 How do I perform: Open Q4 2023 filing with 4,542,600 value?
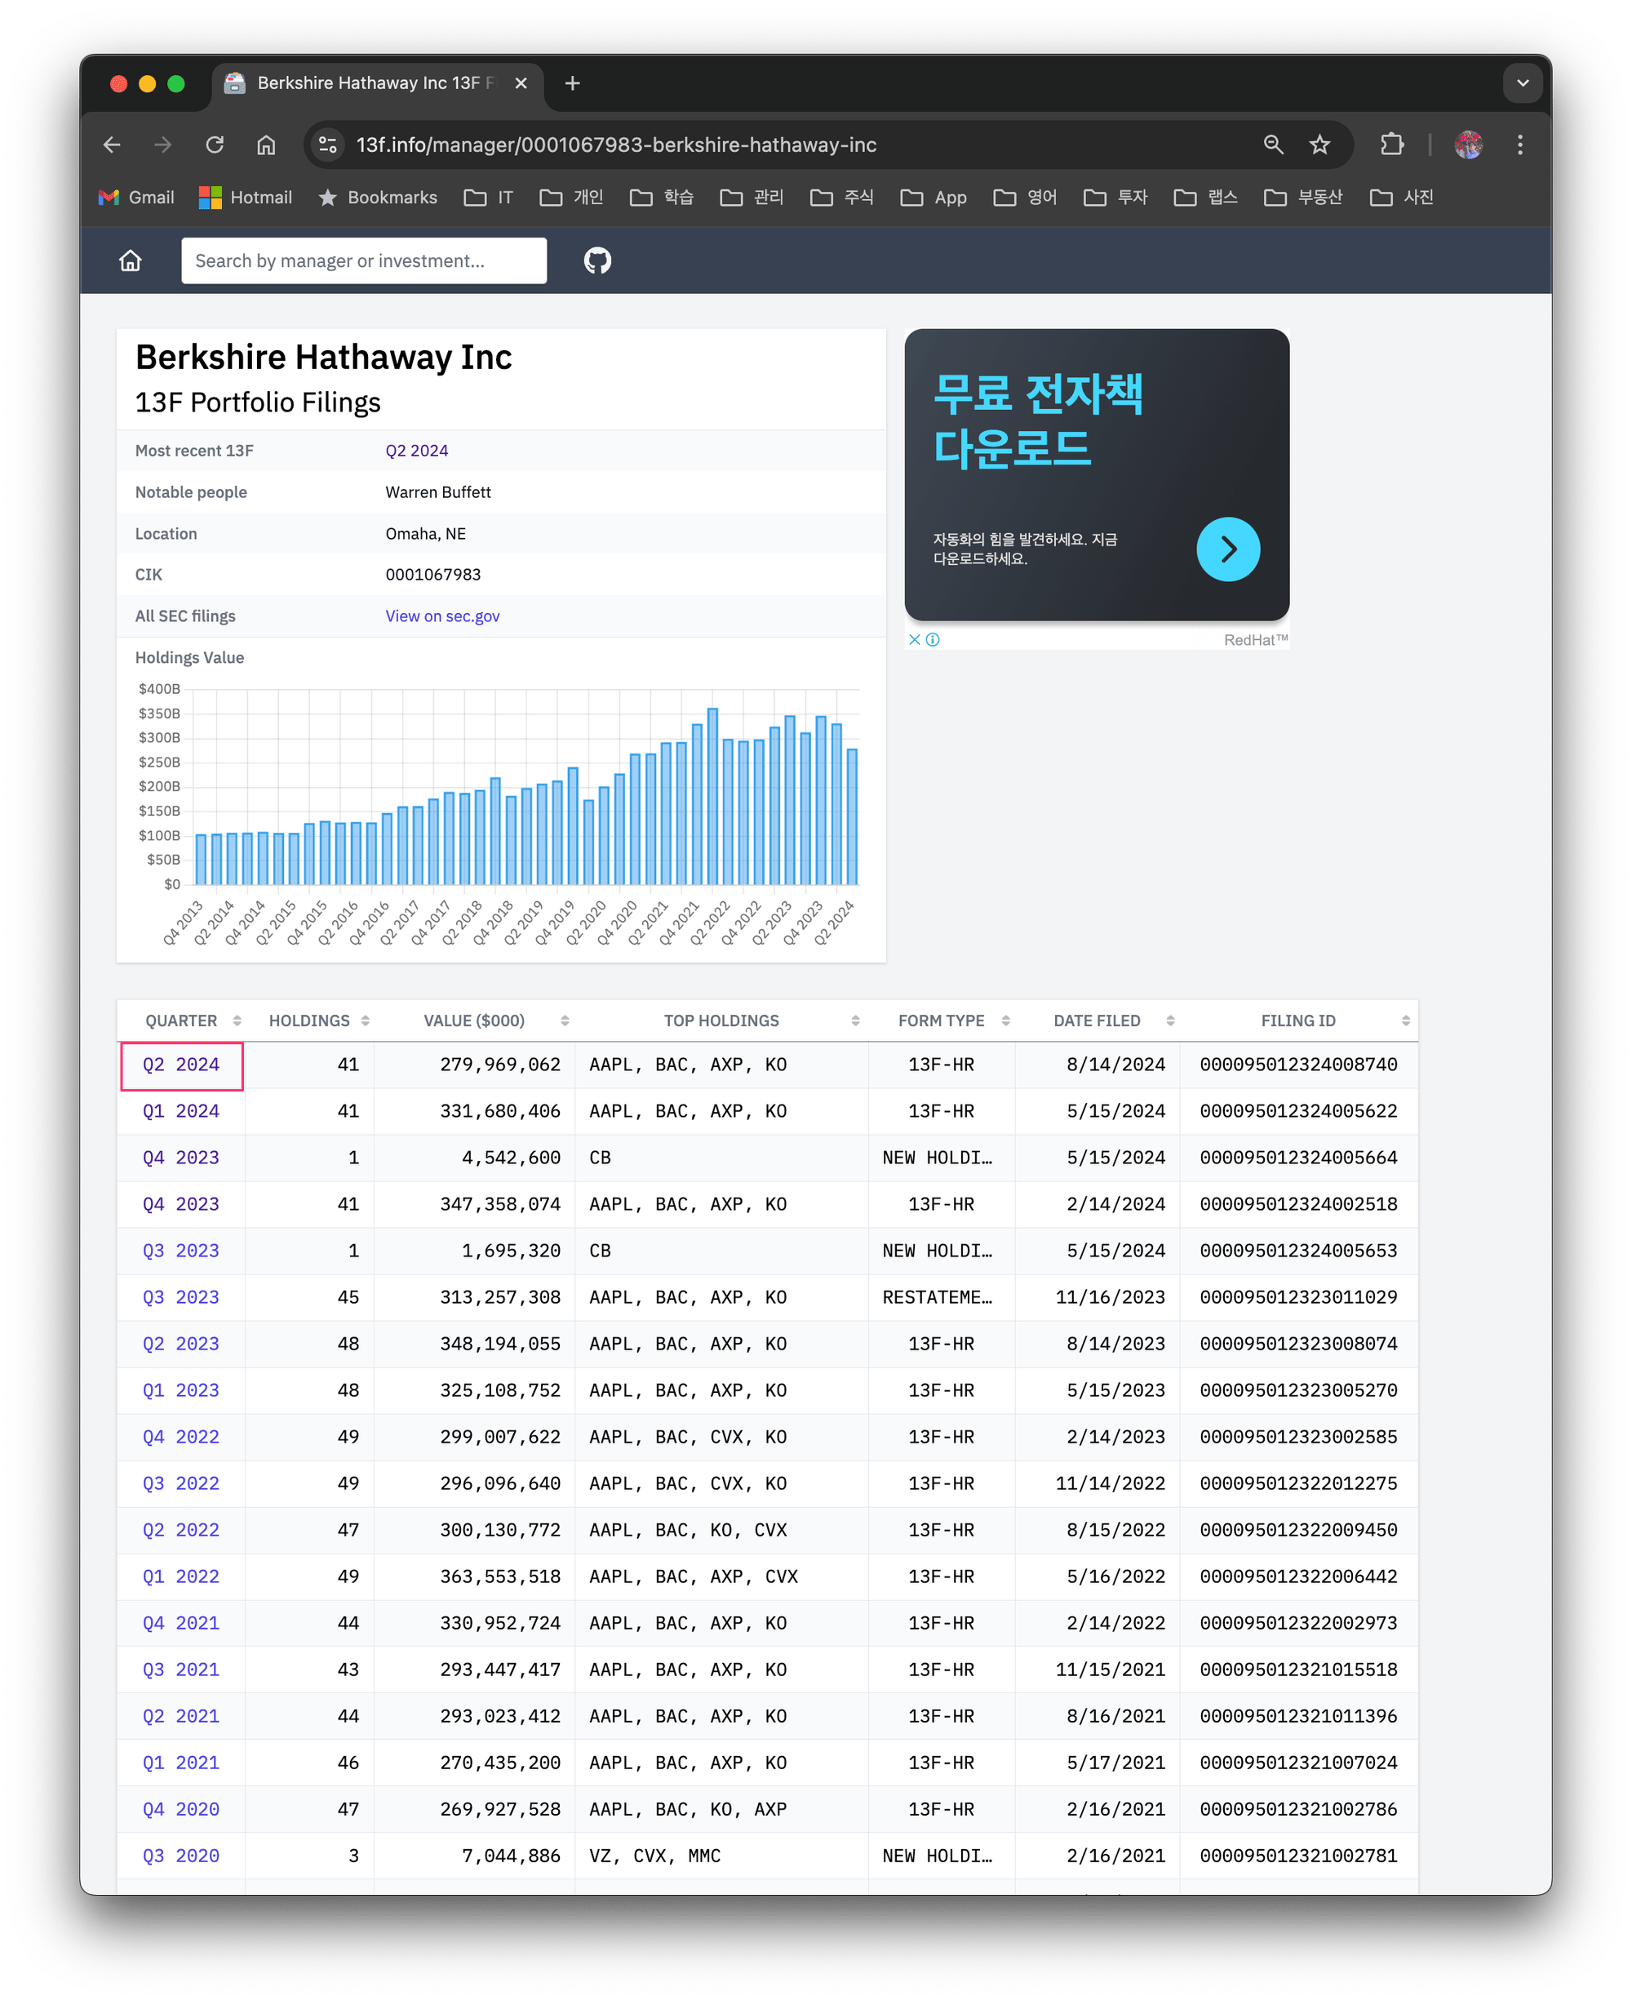180,1158
